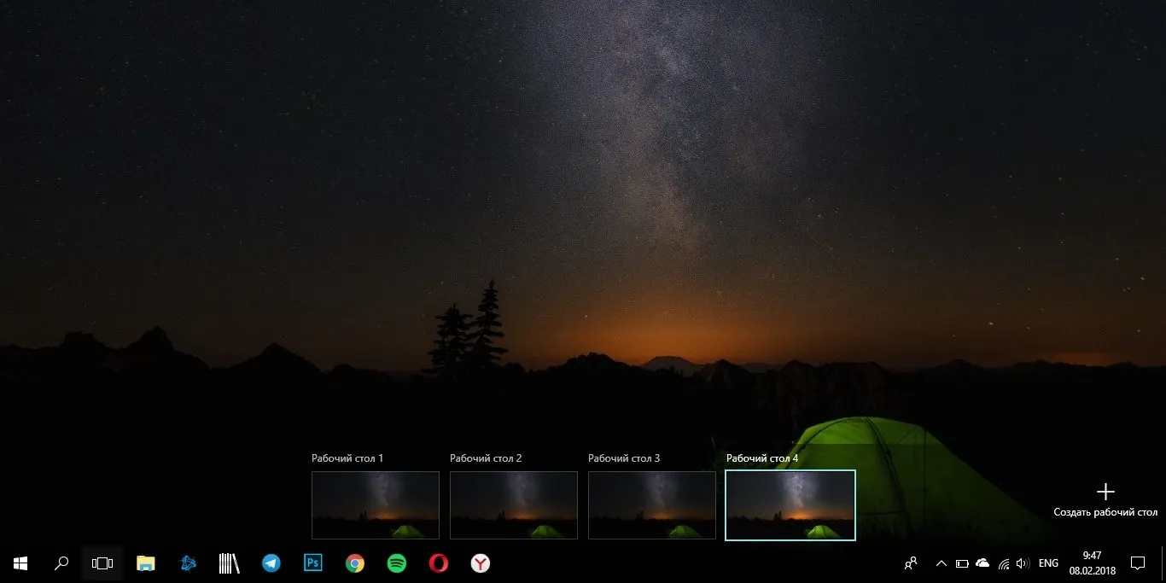Open the Windows Start menu
1166x583 pixels.
pyautogui.click(x=20, y=563)
